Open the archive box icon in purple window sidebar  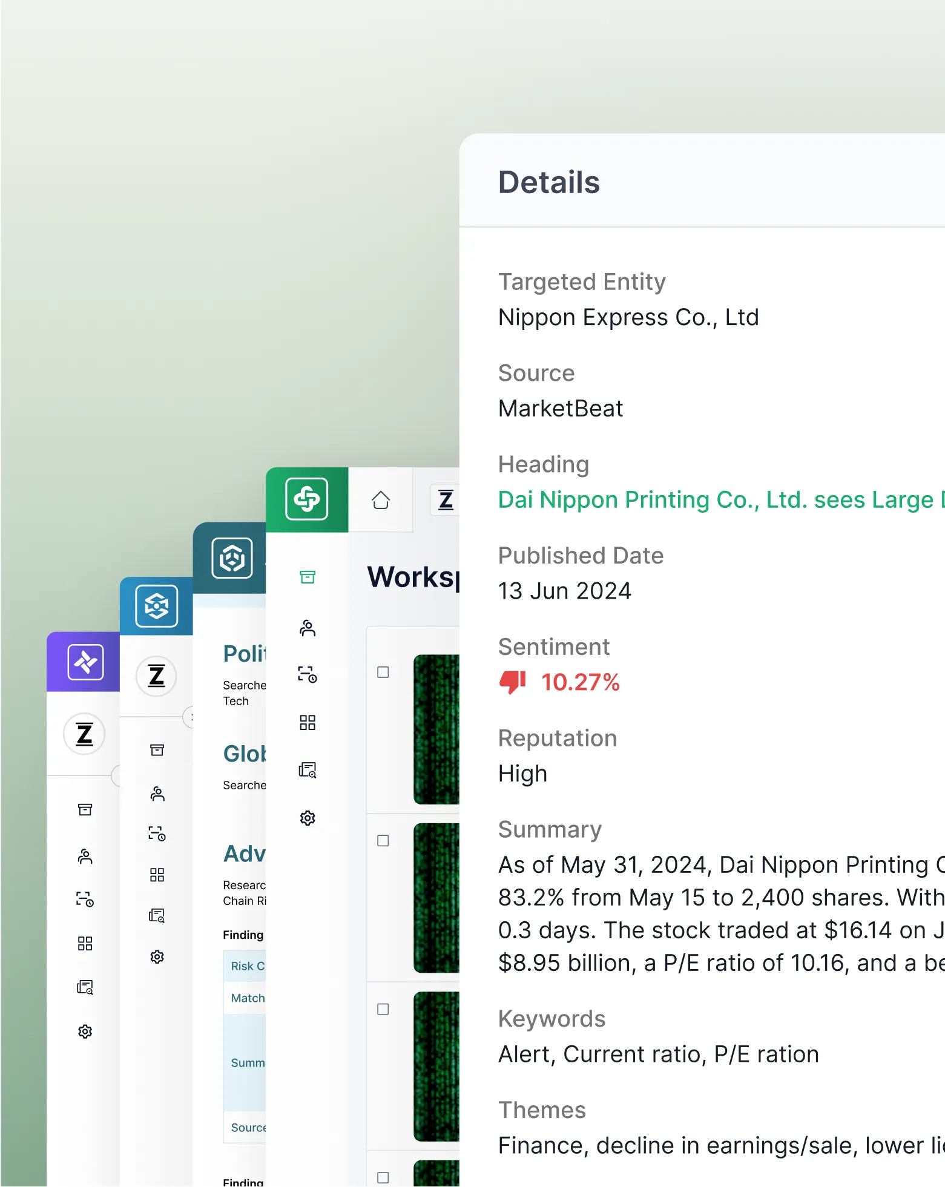coord(85,809)
